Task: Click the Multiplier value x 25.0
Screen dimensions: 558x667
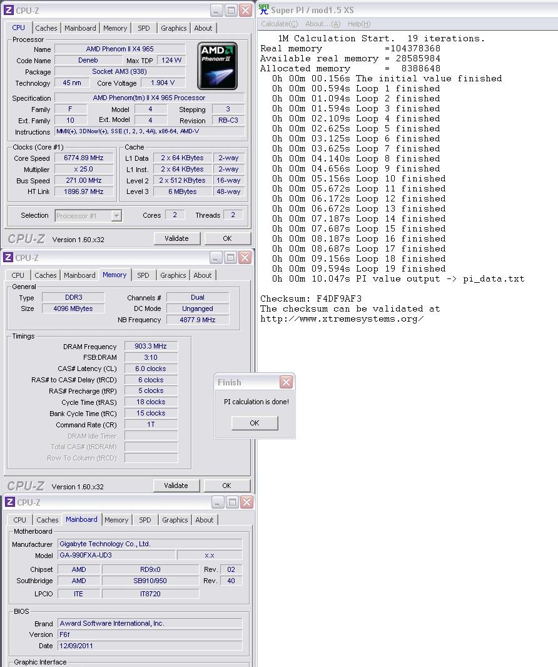Action: tap(84, 169)
